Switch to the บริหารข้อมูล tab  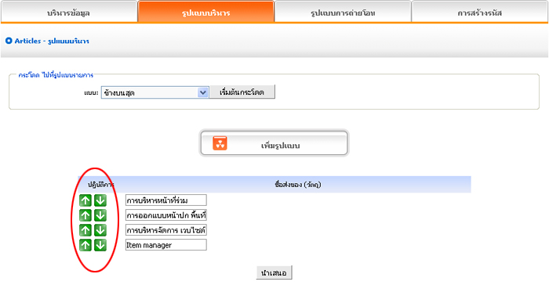(x=69, y=12)
